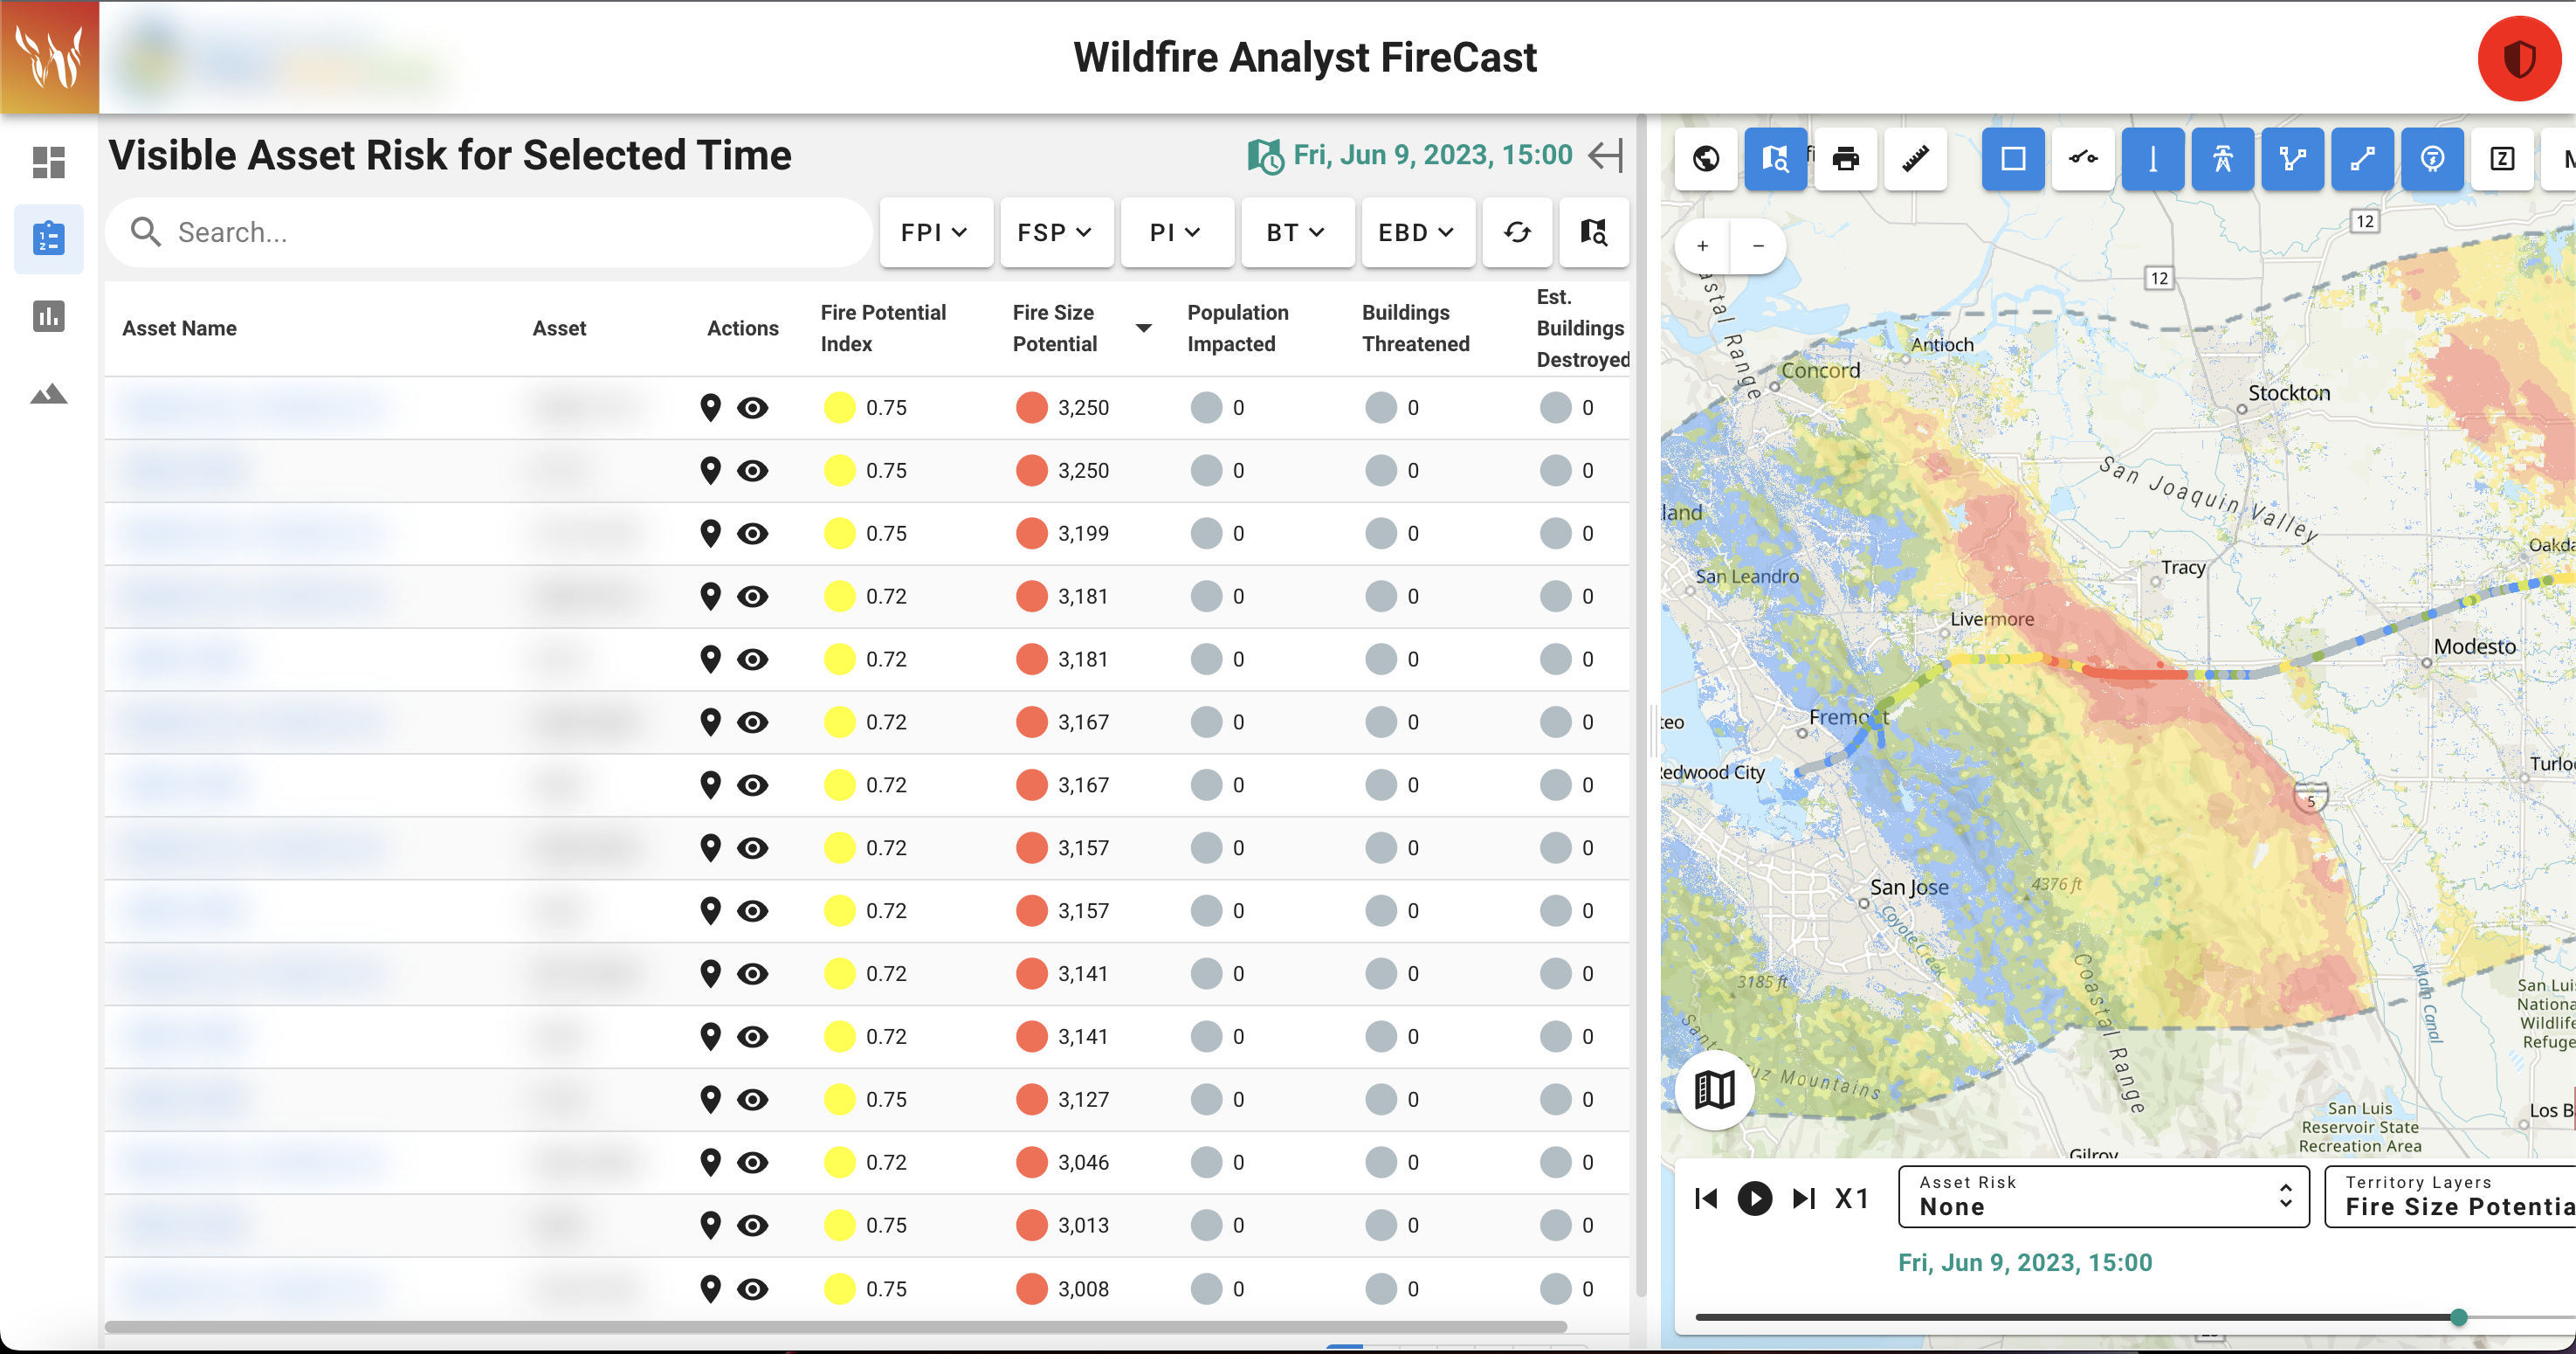Toggle the switch circuit icon in toolbar
This screenshot has height=1354, width=2576.
(x=2083, y=159)
